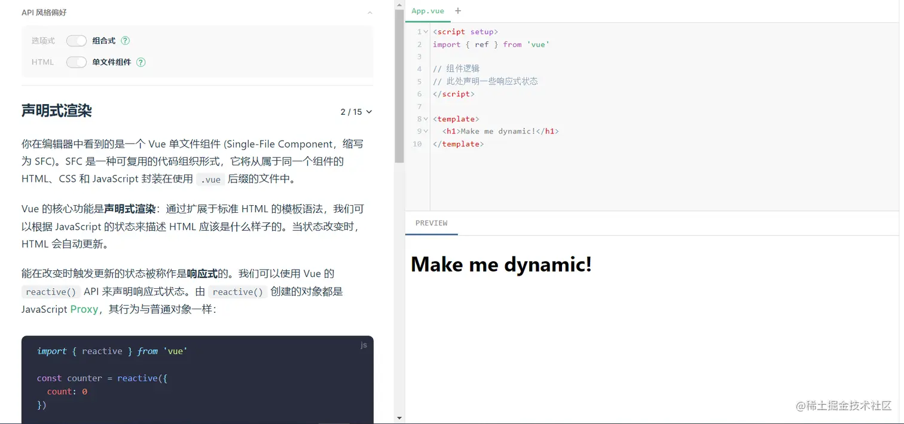
Task: Select the App.vue file tab
Action: [427, 11]
